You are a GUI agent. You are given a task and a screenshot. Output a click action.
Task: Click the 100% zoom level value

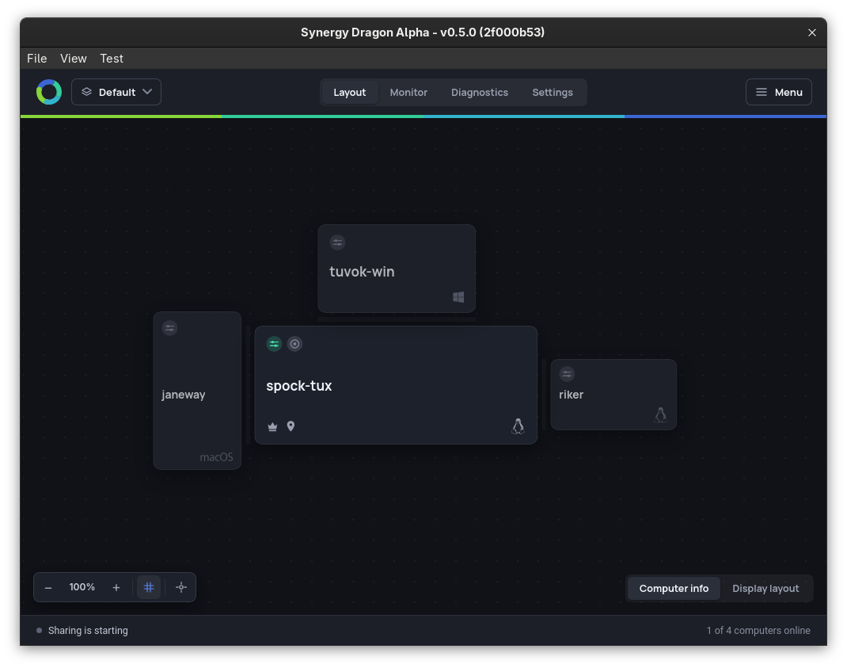82,587
